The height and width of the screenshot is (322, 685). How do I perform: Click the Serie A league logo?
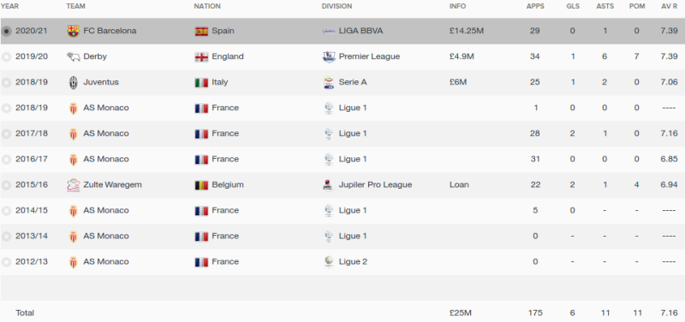329,82
